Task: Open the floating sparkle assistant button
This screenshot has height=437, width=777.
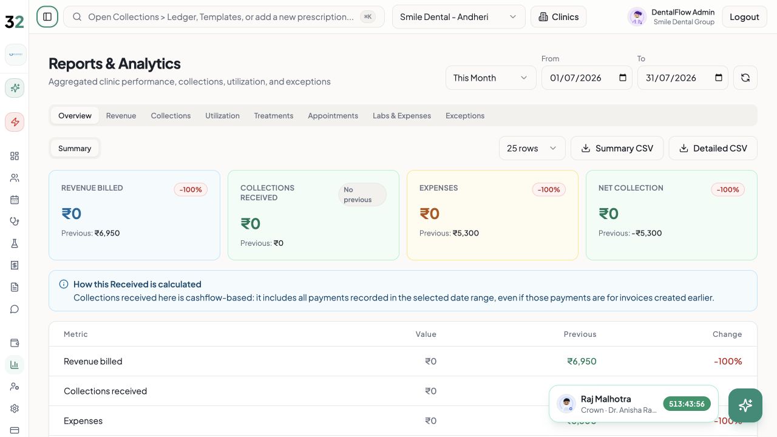Action: point(745,405)
